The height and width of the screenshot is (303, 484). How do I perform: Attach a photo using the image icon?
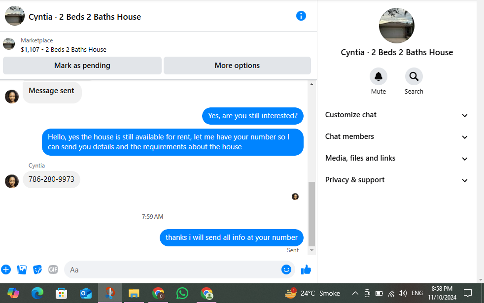[22, 269]
